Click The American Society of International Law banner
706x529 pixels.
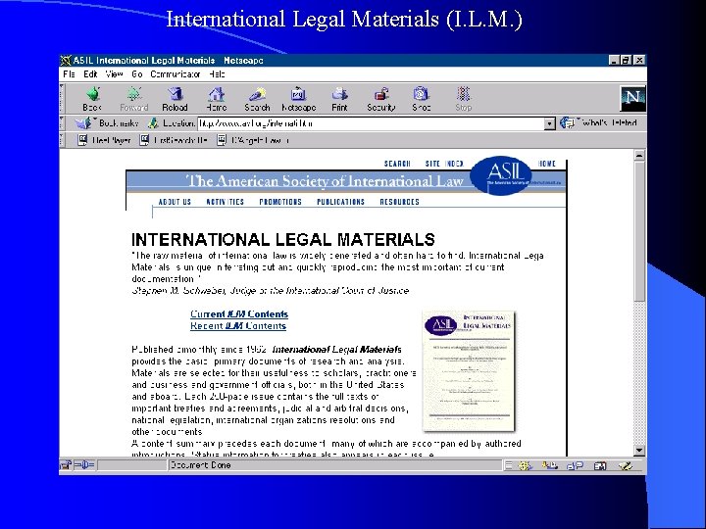tap(325, 181)
